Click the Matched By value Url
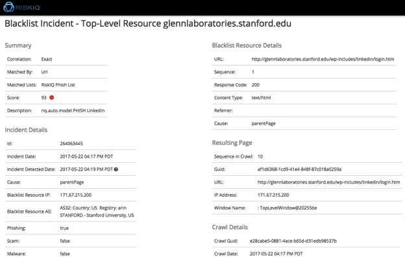The width and height of the screenshot is (405, 257). click(44, 72)
